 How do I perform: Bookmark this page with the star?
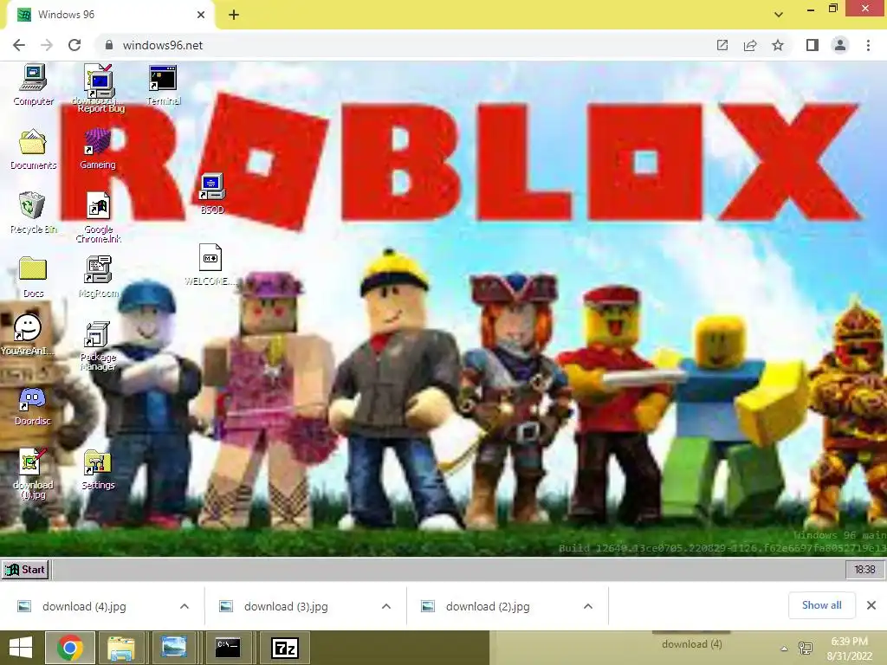point(778,45)
